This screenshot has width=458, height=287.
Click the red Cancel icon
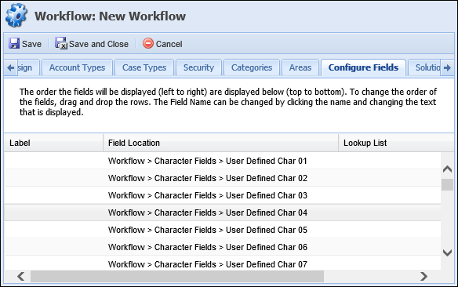(148, 43)
